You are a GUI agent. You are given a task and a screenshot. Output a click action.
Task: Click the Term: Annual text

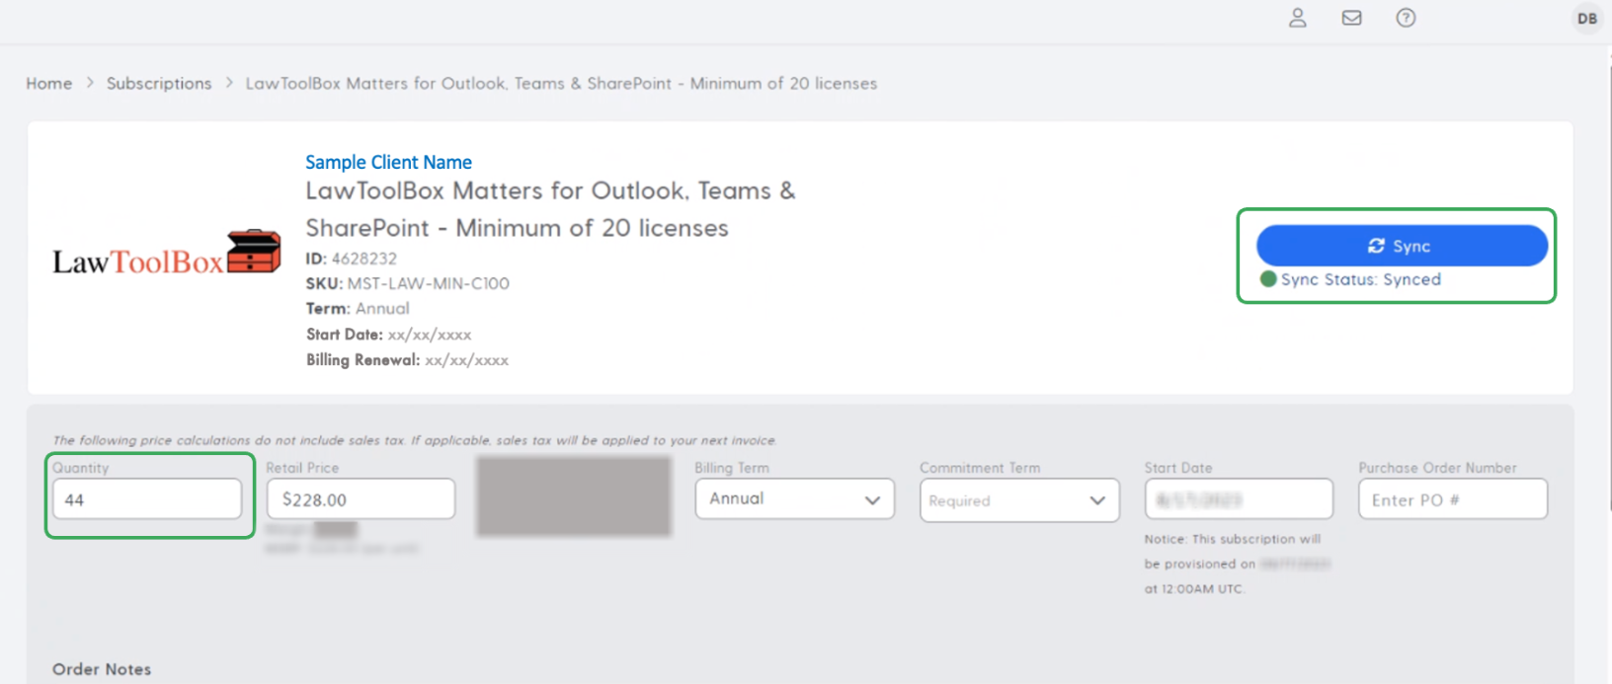click(x=358, y=309)
